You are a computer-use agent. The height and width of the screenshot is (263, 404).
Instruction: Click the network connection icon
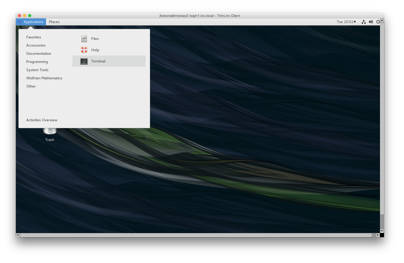point(364,22)
